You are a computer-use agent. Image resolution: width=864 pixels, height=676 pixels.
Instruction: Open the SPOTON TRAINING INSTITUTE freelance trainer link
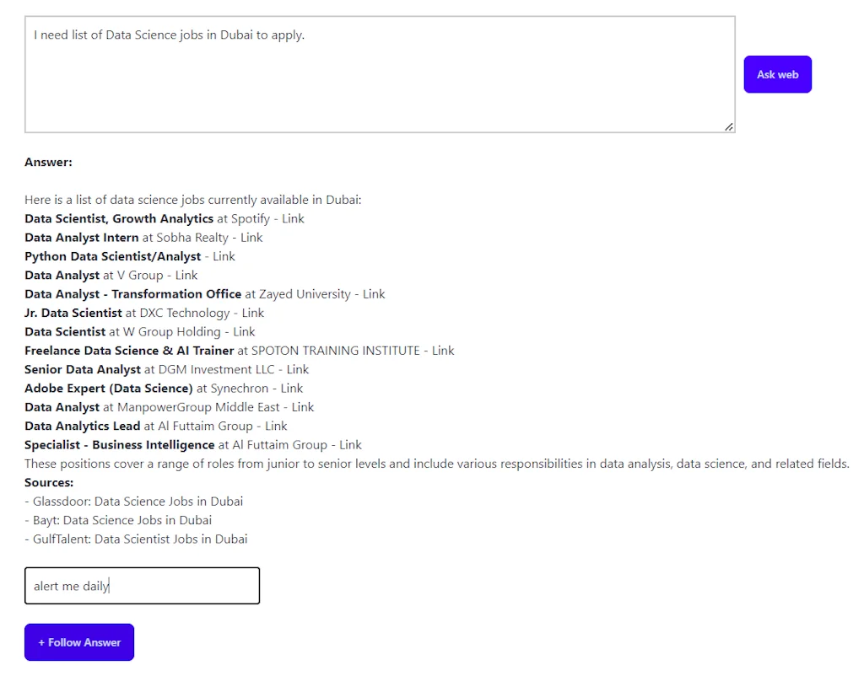(x=444, y=350)
